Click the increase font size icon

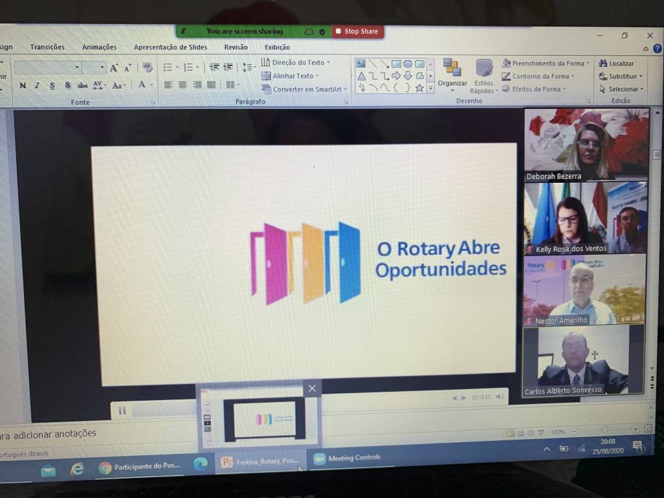click(114, 68)
